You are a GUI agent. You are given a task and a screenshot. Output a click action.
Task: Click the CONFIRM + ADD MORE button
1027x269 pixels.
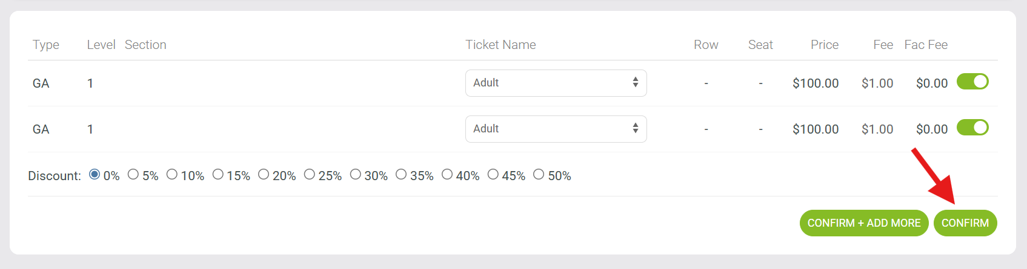pos(864,223)
